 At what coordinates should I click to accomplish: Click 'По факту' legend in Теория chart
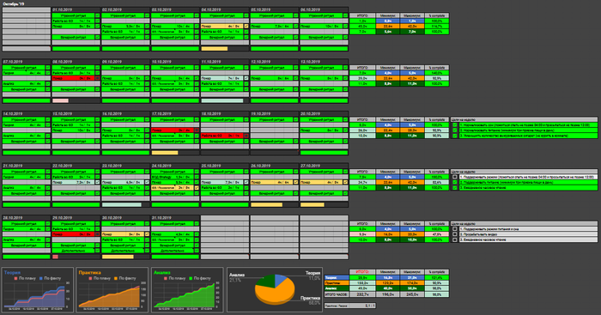(x=50, y=278)
